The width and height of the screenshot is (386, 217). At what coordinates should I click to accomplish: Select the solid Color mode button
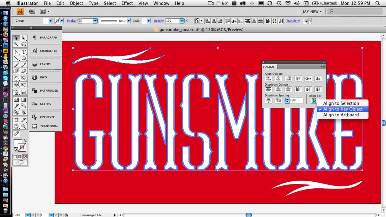pos(15,157)
